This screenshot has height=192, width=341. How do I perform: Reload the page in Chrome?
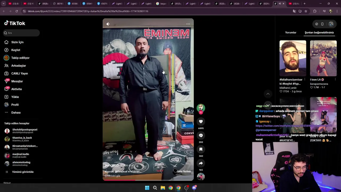[17, 11]
